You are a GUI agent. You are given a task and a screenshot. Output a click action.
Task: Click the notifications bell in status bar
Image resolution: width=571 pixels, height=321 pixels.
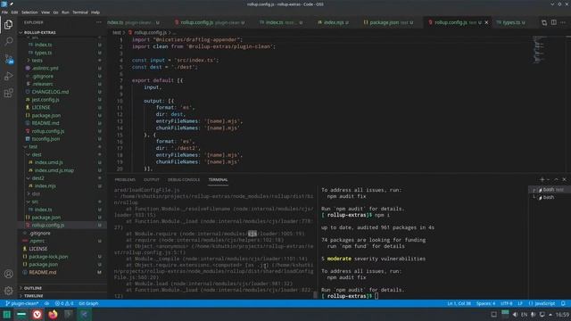pyautogui.click(x=563, y=303)
